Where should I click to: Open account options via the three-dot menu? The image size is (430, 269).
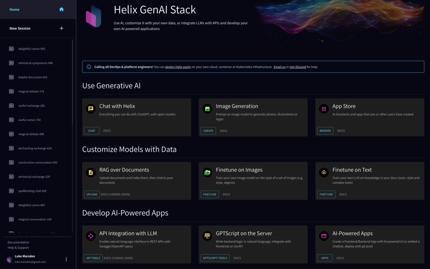tap(66, 259)
